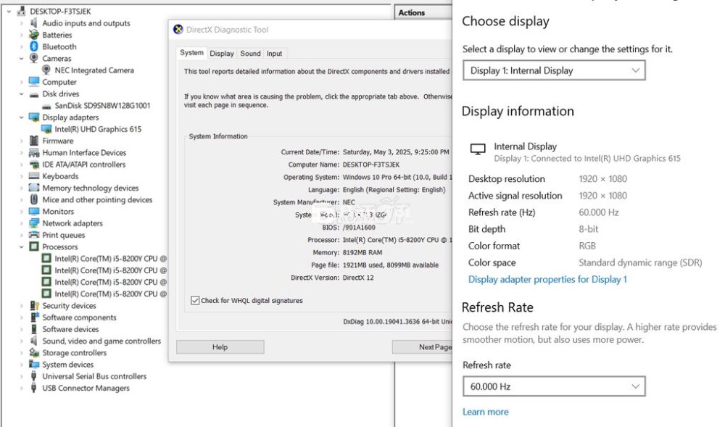The image size is (725, 427).
Task: Click the Keyboards category icon
Action: [34, 176]
